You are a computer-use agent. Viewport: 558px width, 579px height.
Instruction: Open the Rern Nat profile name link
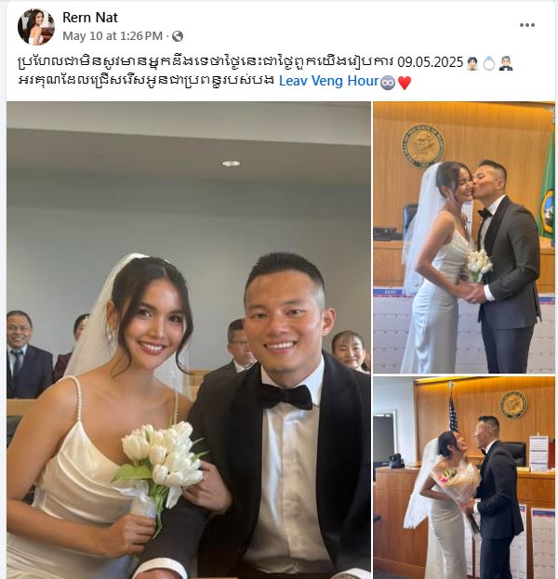(x=90, y=18)
